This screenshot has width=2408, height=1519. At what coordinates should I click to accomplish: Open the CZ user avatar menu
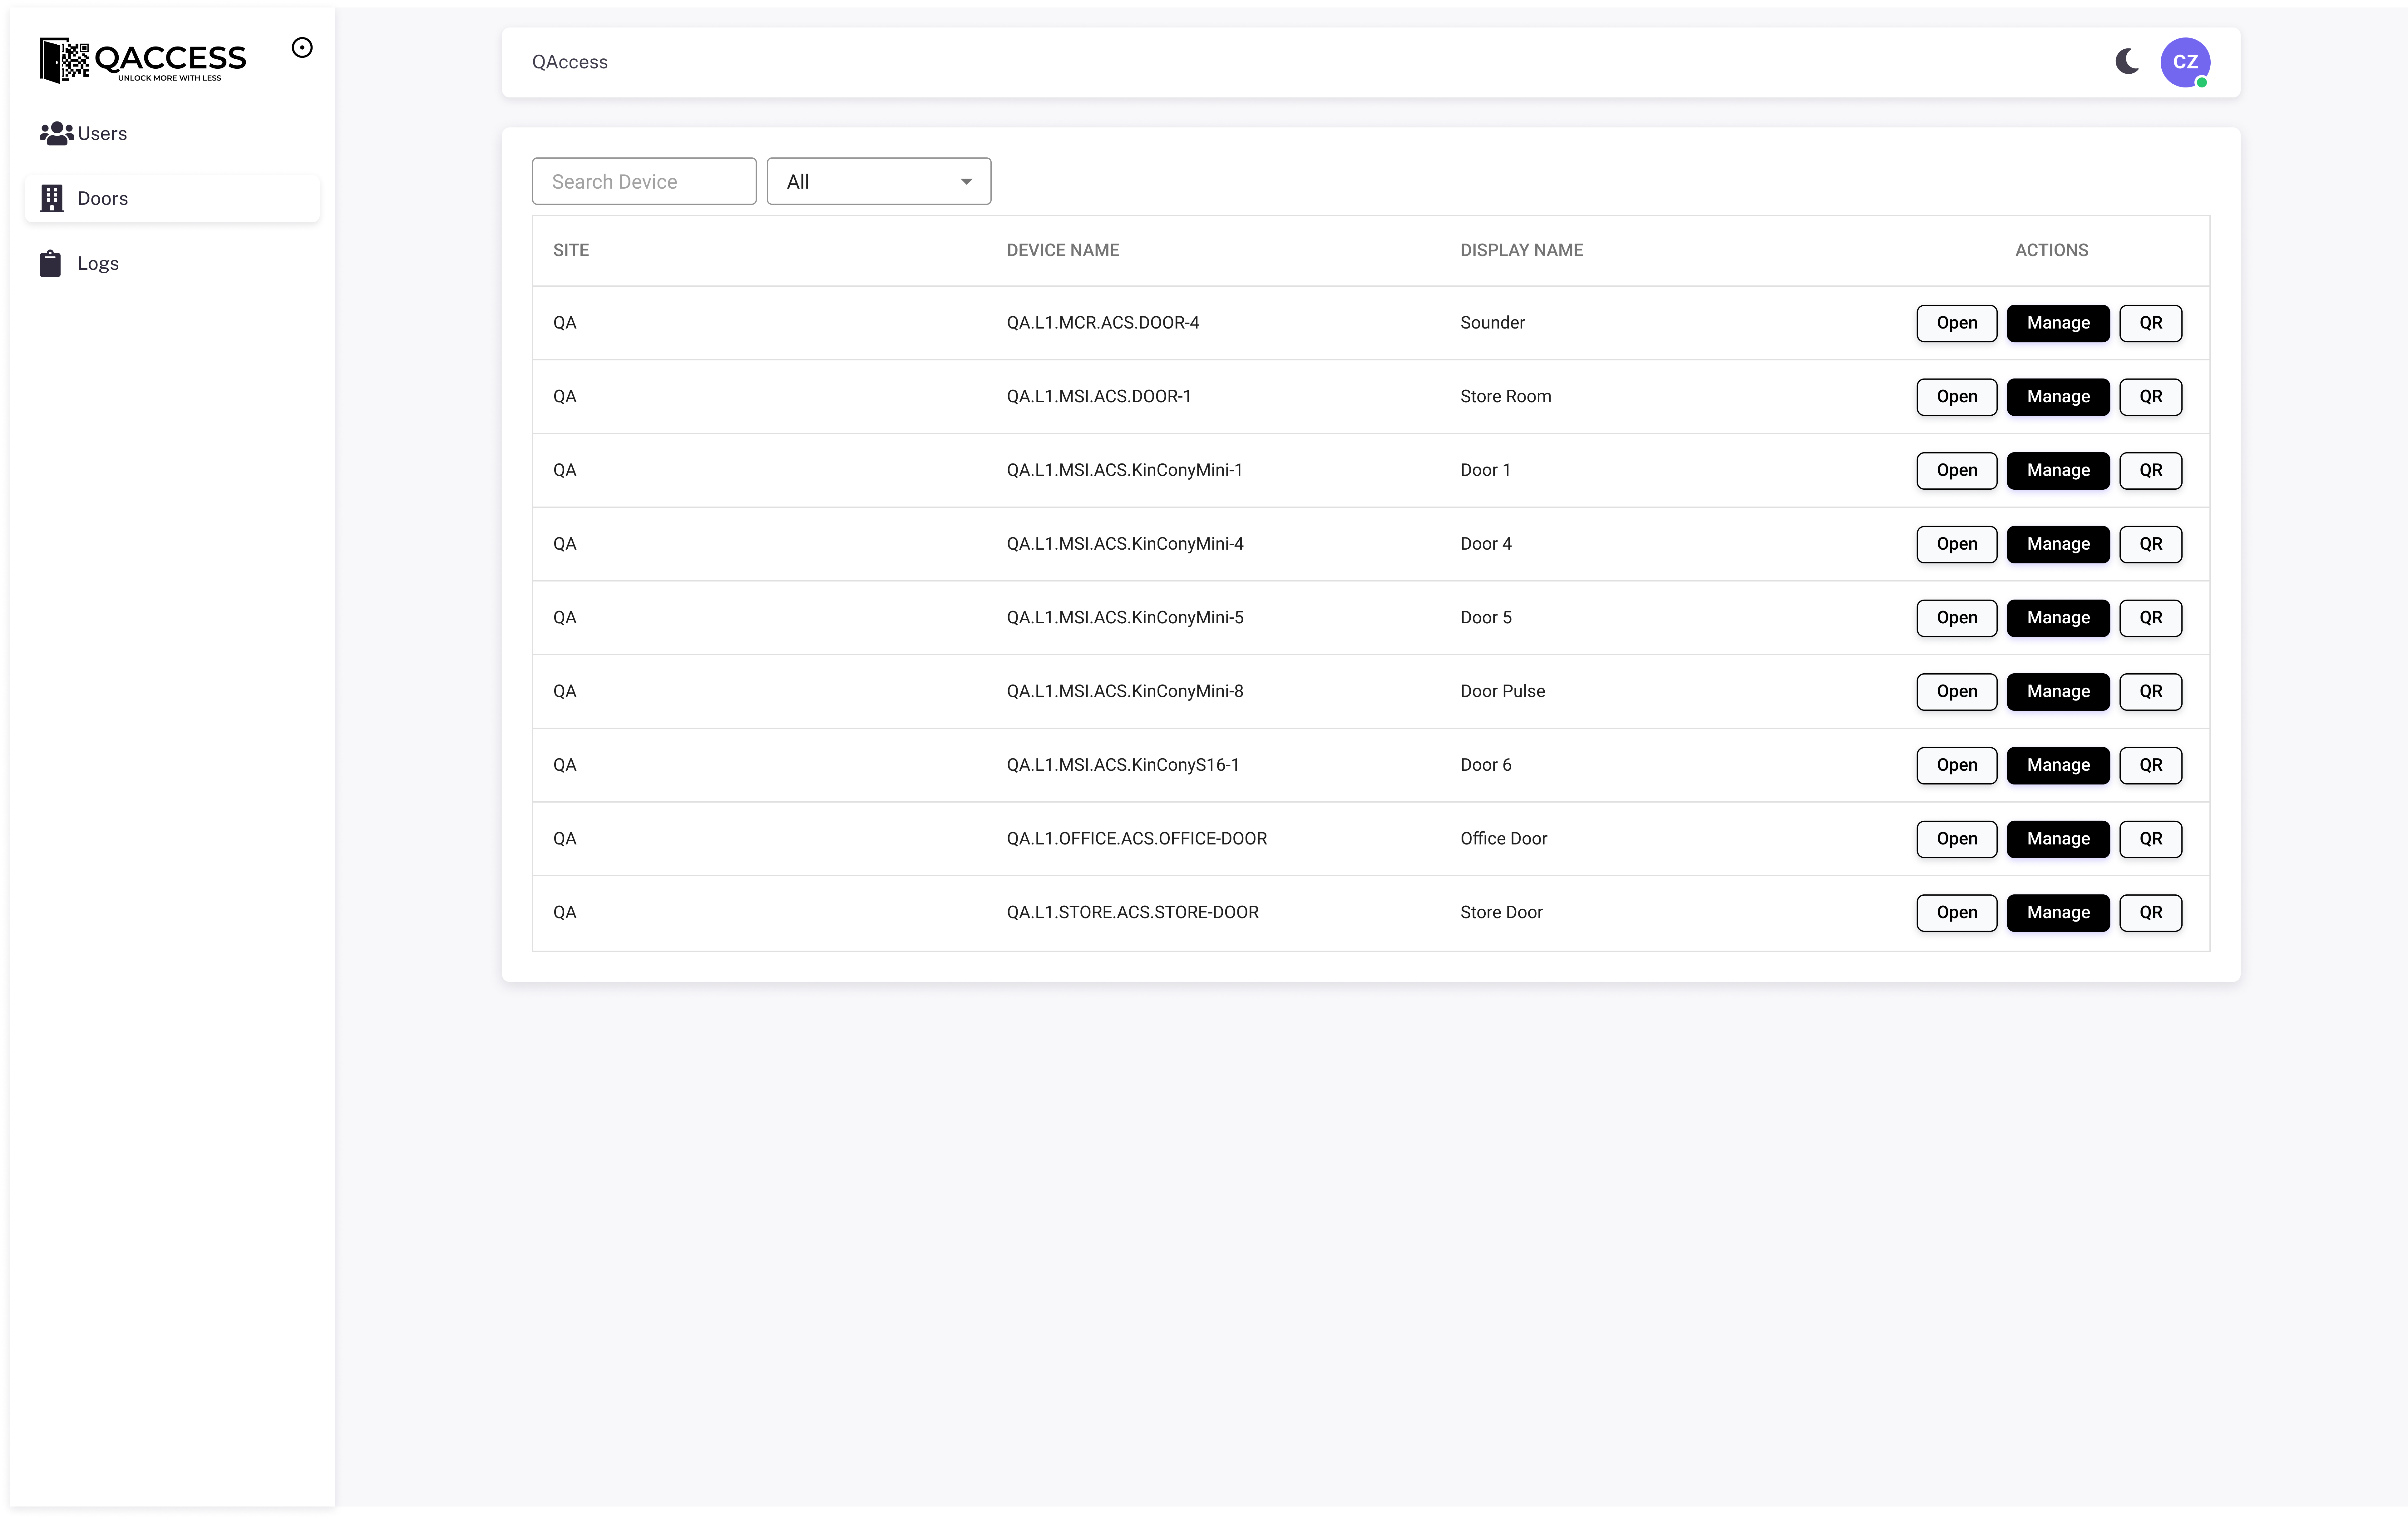click(2185, 62)
